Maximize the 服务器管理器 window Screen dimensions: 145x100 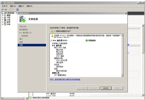tap(141, 3)
